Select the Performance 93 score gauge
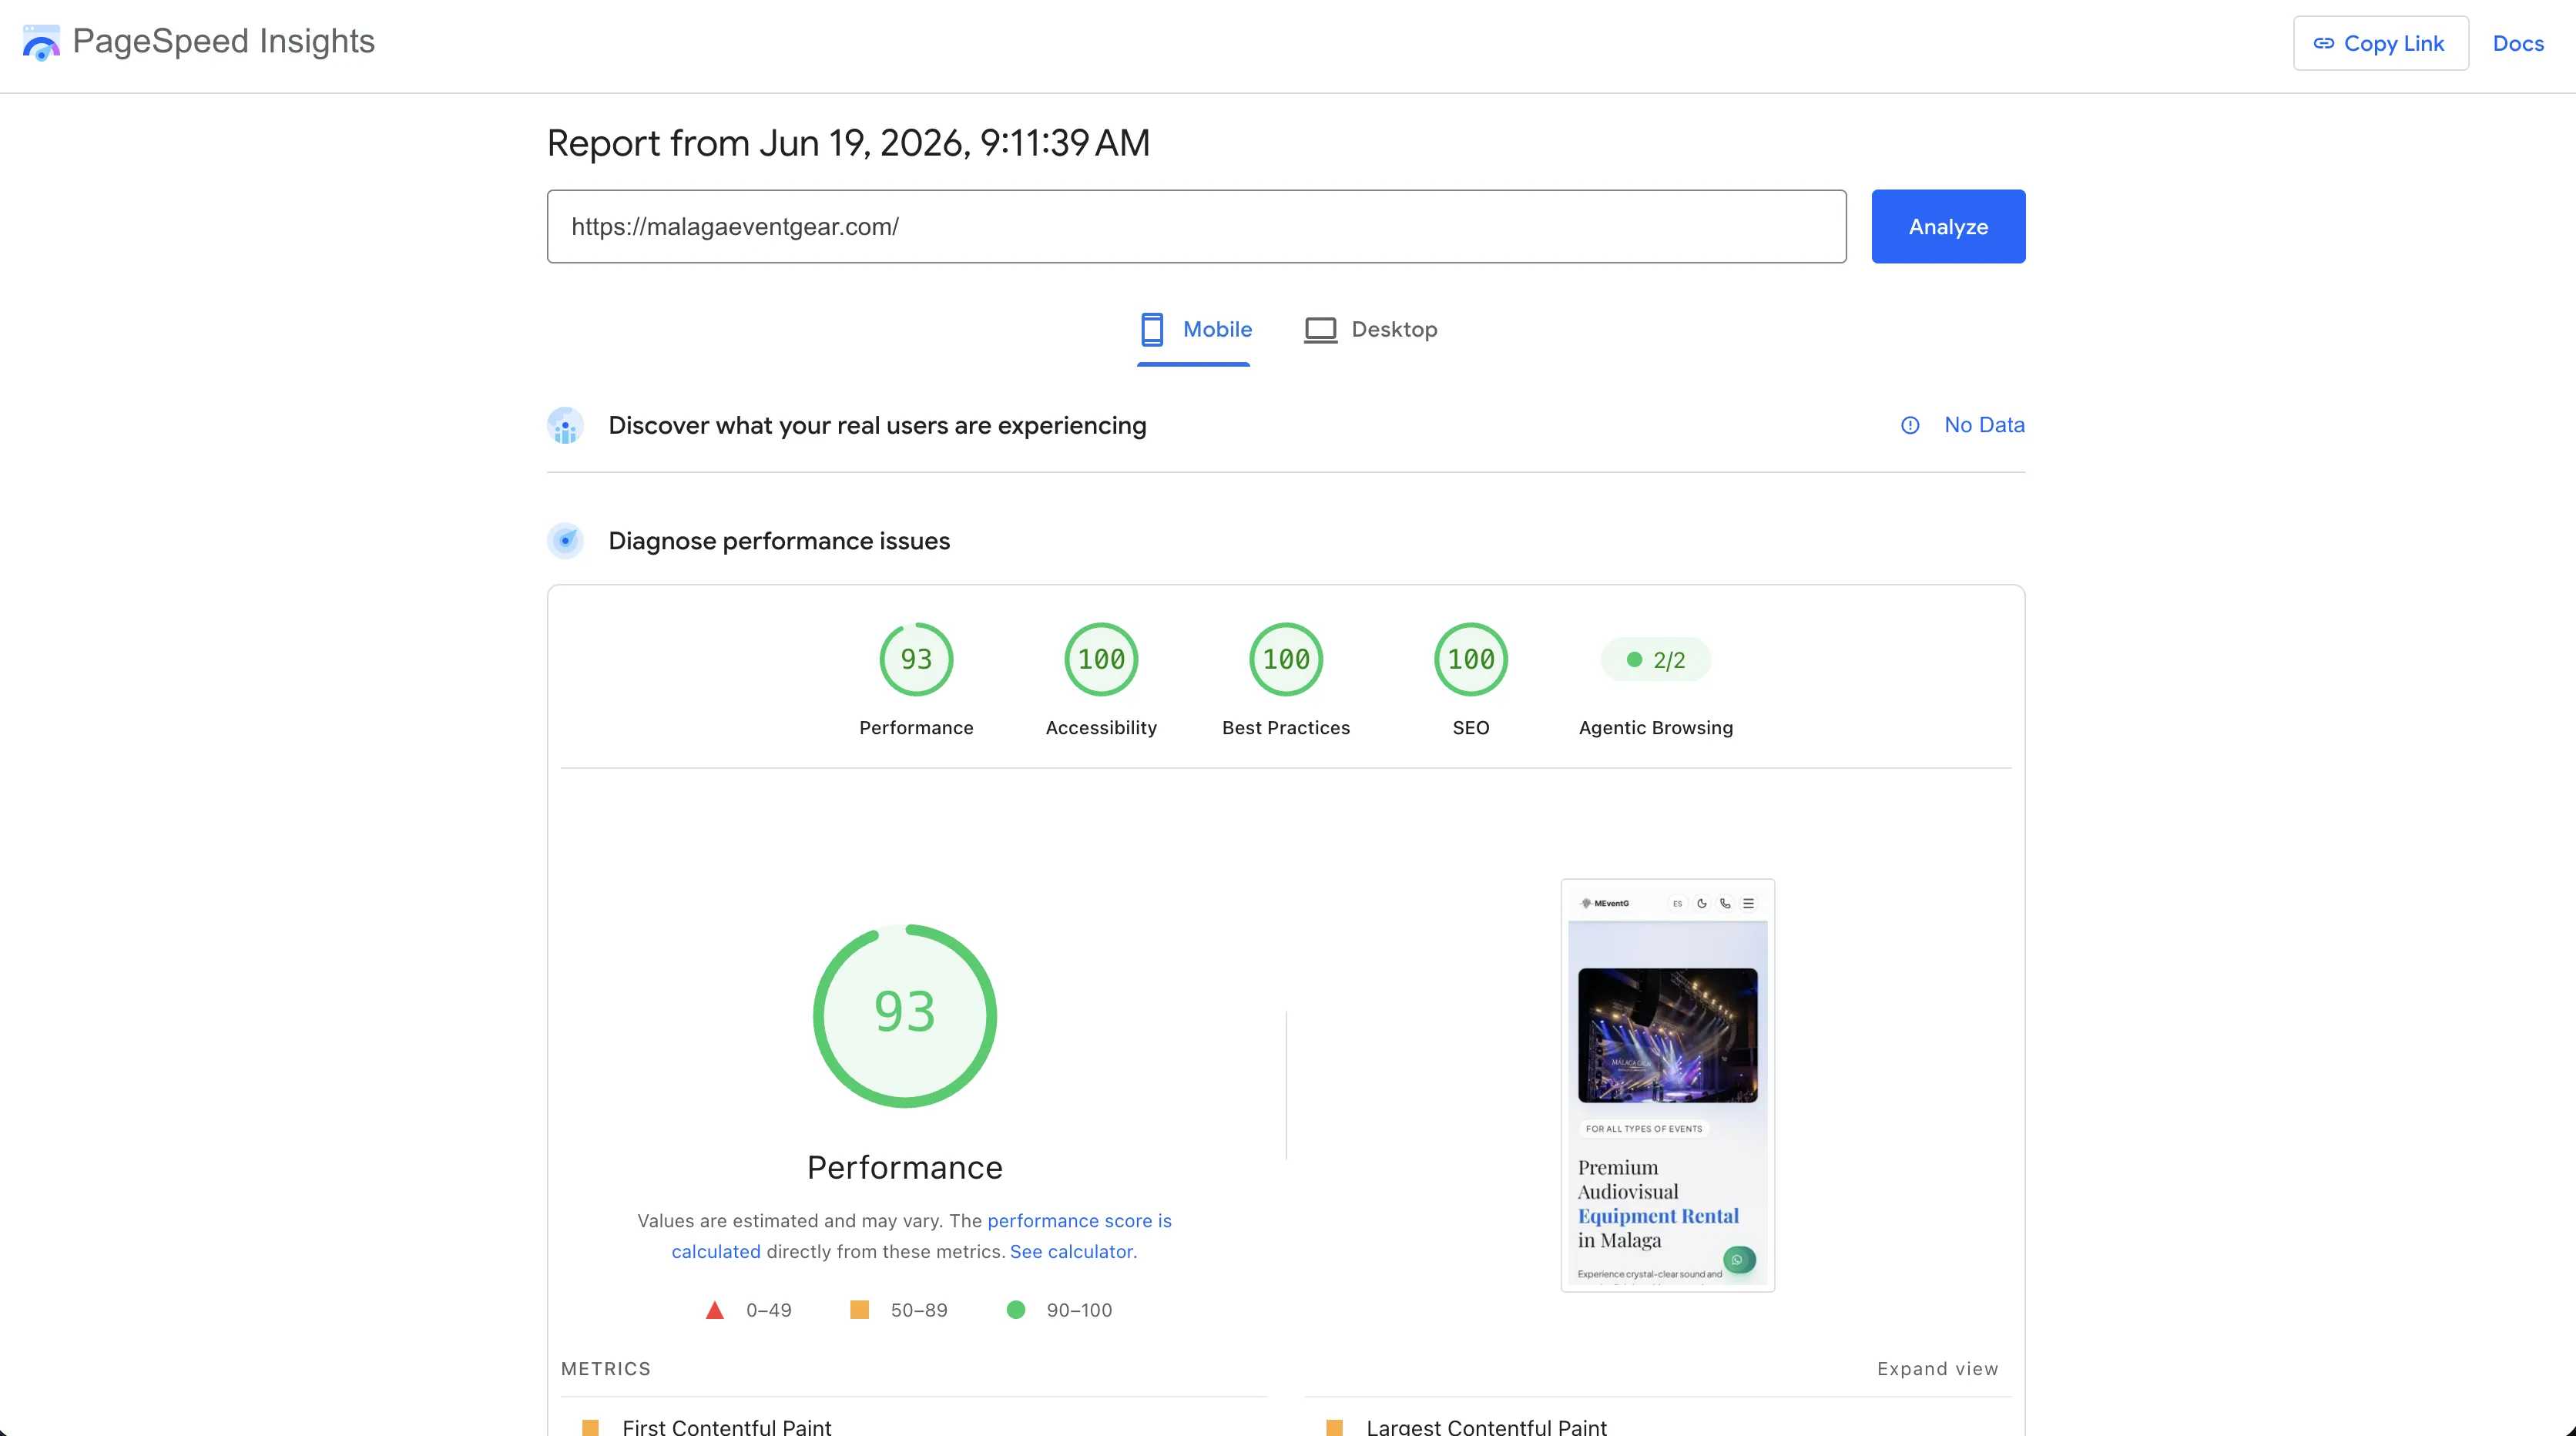Viewport: 2576px width, 1436px height. pos(916,660)
